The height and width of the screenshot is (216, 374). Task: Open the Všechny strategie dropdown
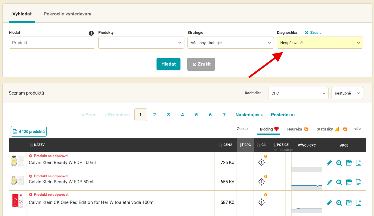tap(231, 43)
